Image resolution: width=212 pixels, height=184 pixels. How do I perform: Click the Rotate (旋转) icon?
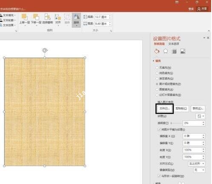click(76, 17)
